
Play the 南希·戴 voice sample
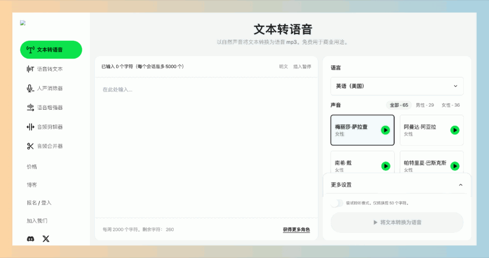coord(386,166)
